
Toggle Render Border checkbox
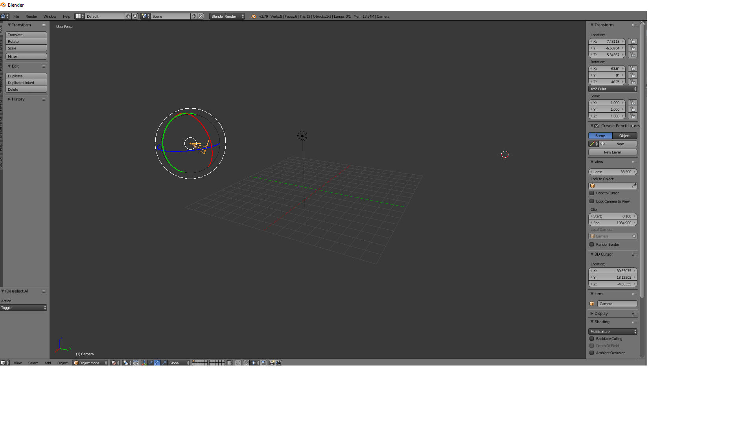pyautogui.click(x=592, y=245)
